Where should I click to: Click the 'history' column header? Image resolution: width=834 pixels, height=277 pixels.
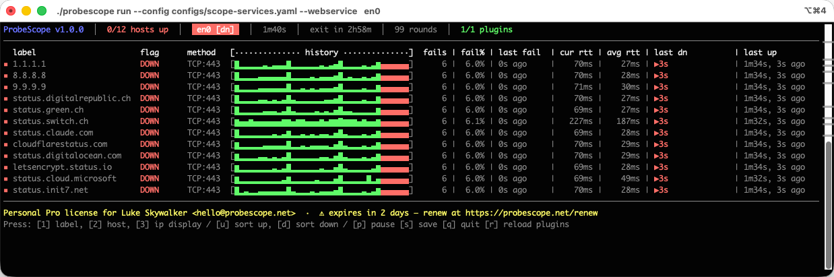[x=321, y=53]
